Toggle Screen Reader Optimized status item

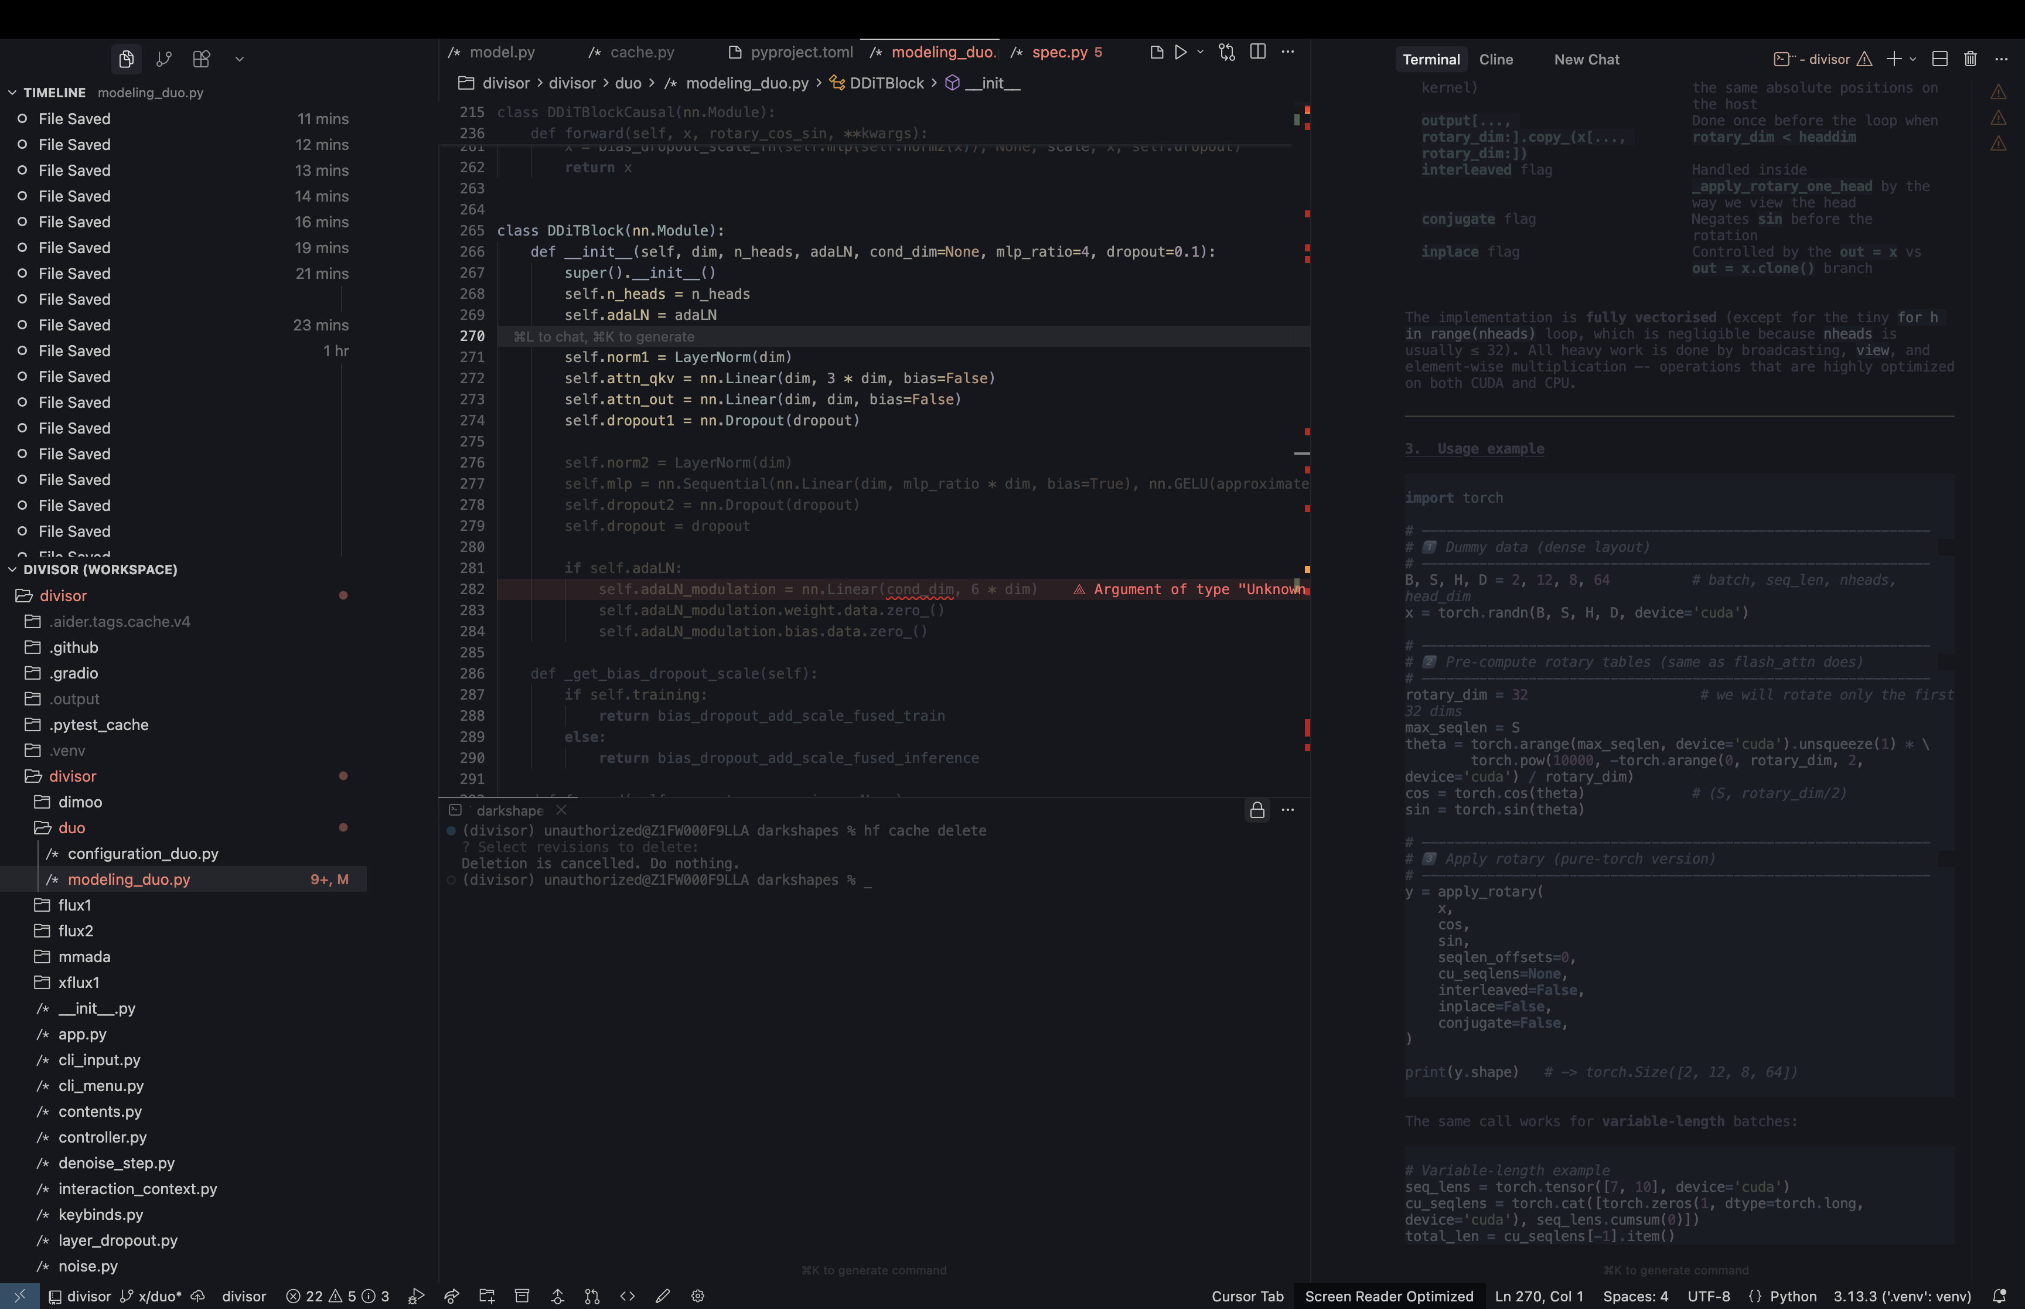1389,1296
